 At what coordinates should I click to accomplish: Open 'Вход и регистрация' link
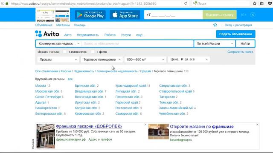238,25
